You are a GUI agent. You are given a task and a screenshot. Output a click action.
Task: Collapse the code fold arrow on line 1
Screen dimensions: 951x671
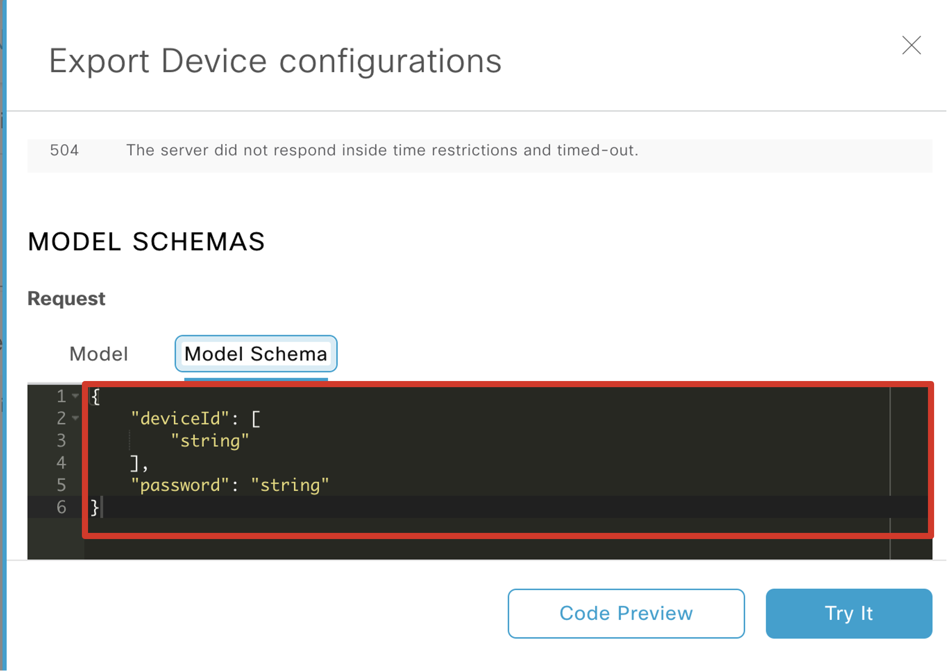tap(75, 395)
